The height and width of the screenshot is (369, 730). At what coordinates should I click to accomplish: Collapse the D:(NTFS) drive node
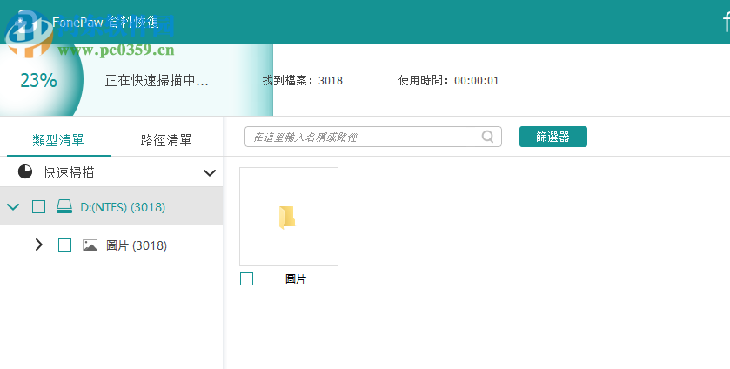[x=14, y=206]
